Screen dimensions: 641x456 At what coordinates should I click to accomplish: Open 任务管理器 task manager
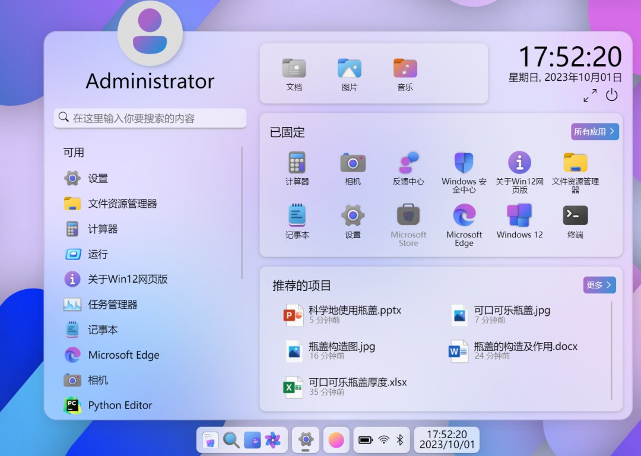(x=151, y=305)
